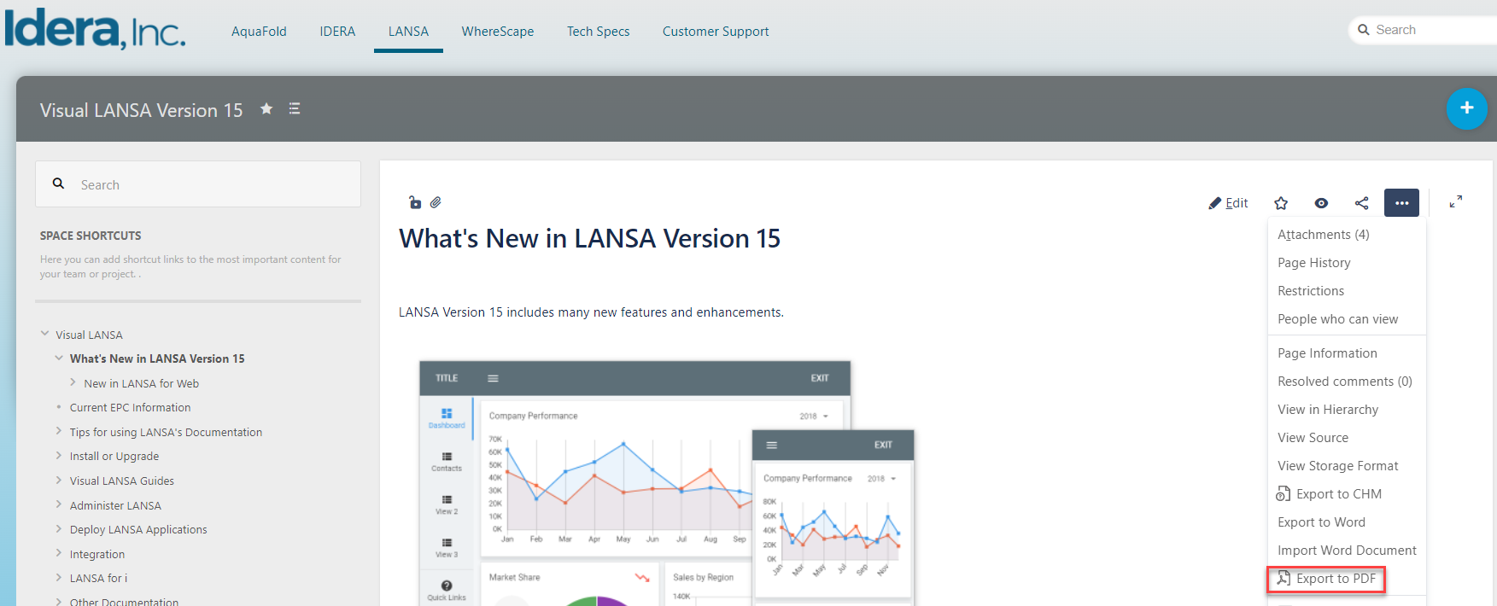Viewport: 1497px width, 606px height.
Task: Click EXIT in the preview TITLE bar
Action: 820,378
